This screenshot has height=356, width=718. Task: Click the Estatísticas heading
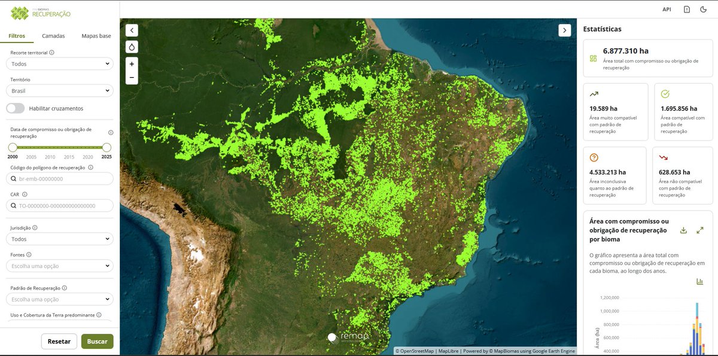(x=602, y=29)
